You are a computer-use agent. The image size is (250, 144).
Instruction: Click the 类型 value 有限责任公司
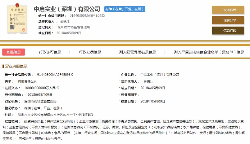[27, 81]
